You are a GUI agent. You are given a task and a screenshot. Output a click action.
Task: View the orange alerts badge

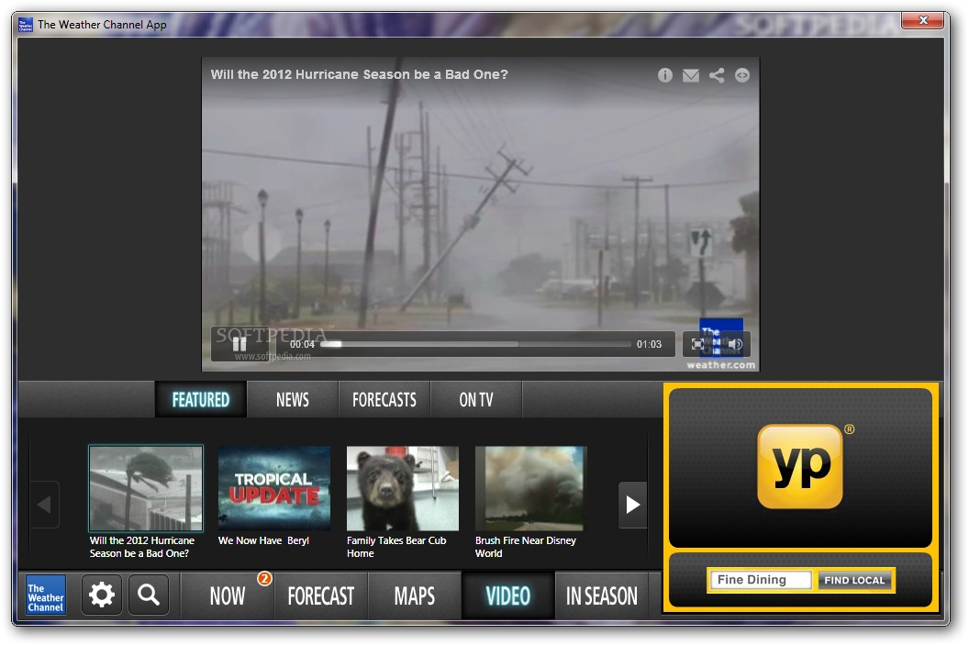(264, 578)
